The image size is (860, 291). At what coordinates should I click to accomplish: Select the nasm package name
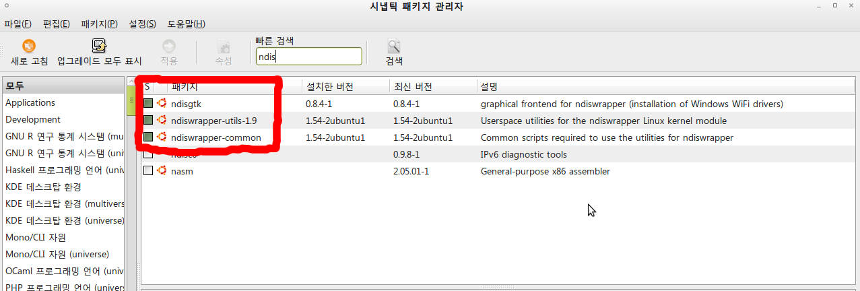pyautogui.click(x=183, y=171)
